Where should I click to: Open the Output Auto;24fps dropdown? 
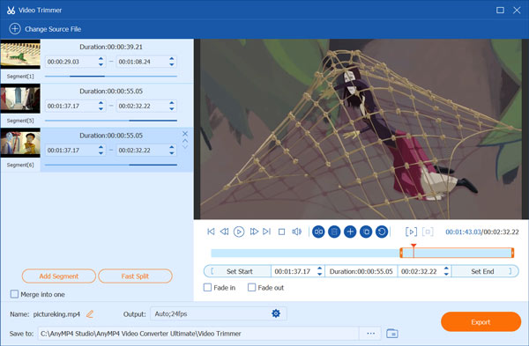click(219, 313)
